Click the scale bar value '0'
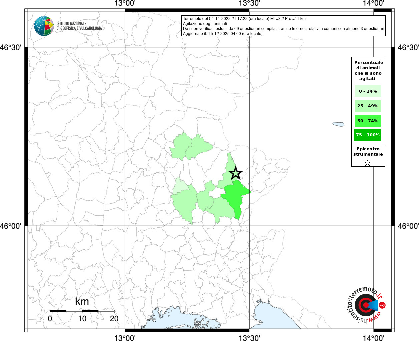Viewport: 419px width, 341px height. pos(50,318)
